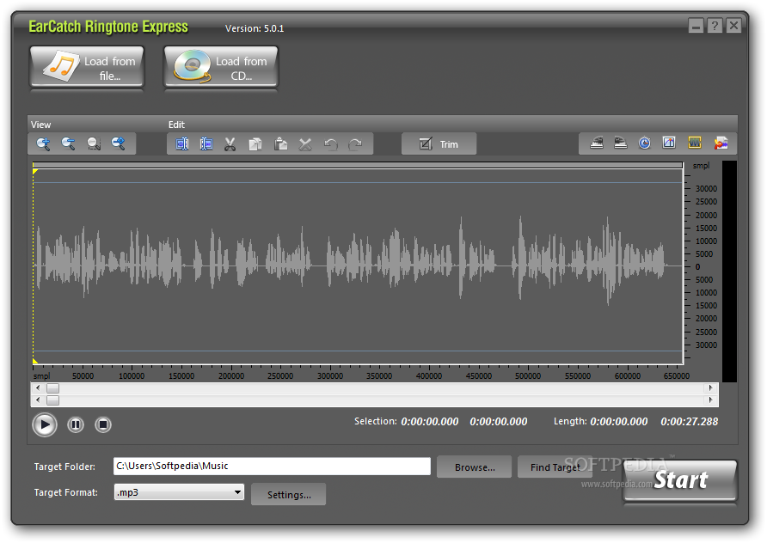
Task: Click the select-to-end marker icon
Action: point(206,144)
